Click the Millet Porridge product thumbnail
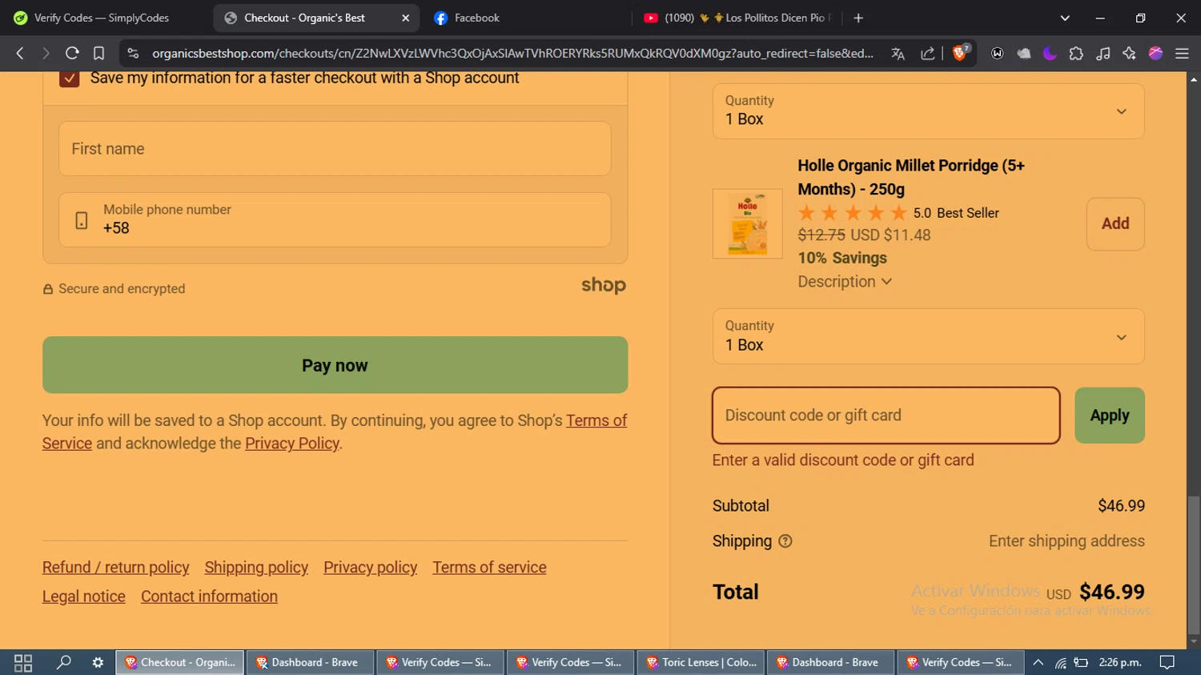The image size is (1201, 675). pyautogui.click(x=747, y=223)
